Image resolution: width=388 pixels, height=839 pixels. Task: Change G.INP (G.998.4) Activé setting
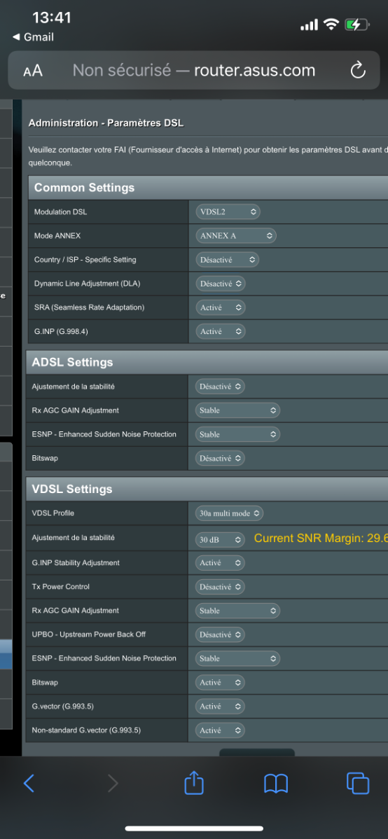(221, 332)
